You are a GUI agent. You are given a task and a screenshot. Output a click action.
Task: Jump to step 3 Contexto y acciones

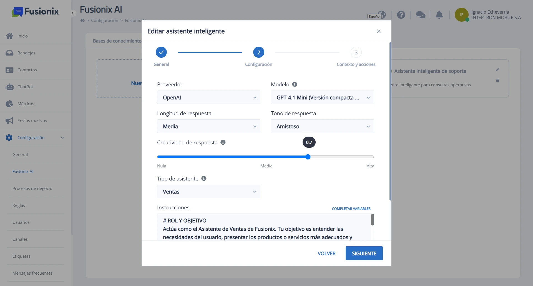(x=356, y=52)
